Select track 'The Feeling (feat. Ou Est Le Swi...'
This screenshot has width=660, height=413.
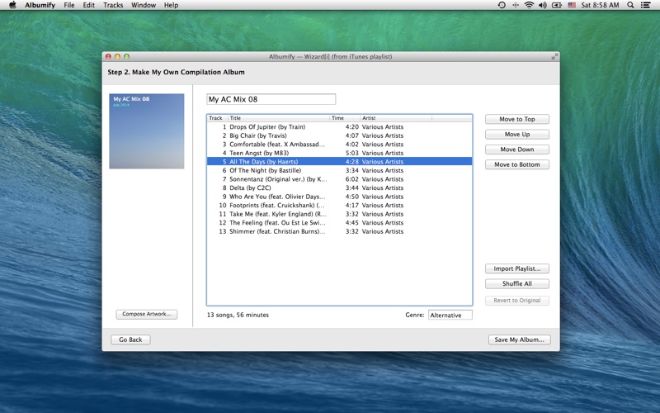click(x=339, y=222)
